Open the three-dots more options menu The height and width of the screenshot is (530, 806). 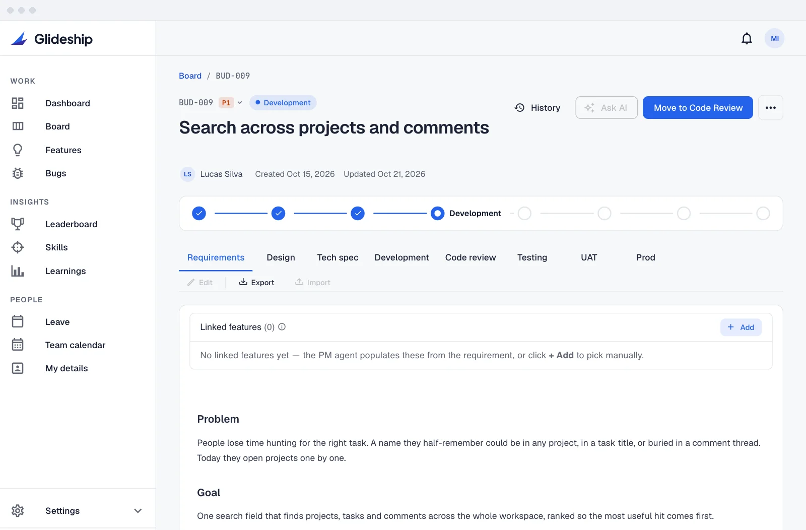point(770,108)
